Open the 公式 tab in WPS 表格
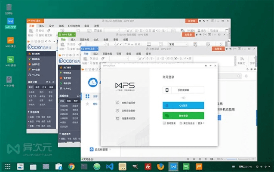 (96, 39)
